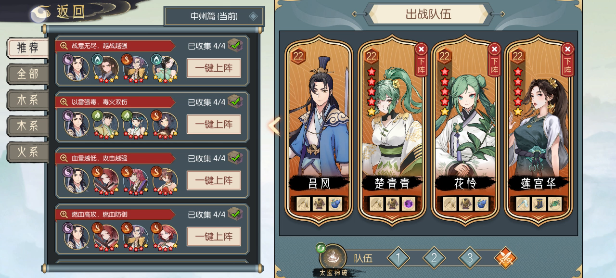Magnify the 以雷强毒 lineup description
The width and height of the screenshot is (616, 278).
(x=64, y=102)
